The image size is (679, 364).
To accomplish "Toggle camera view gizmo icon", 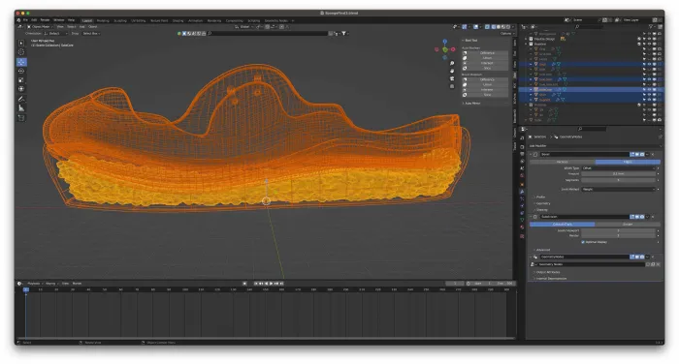I will [452, 78].
